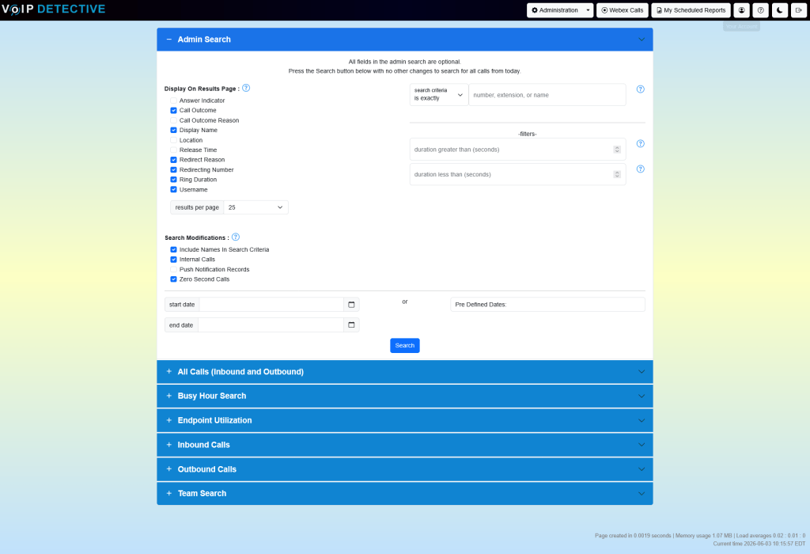This screenshot has width=810, height=554.
Task: Open Pre Defined Dates selector
Action: coord(547,305)
